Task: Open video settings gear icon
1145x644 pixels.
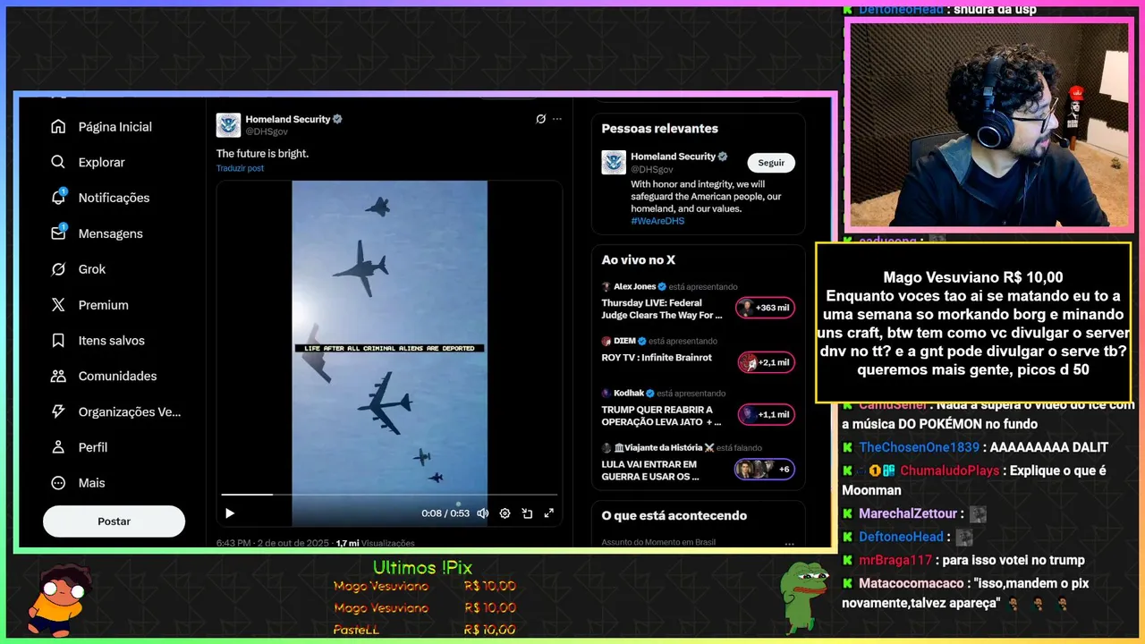Action: (x=505, y=513)
